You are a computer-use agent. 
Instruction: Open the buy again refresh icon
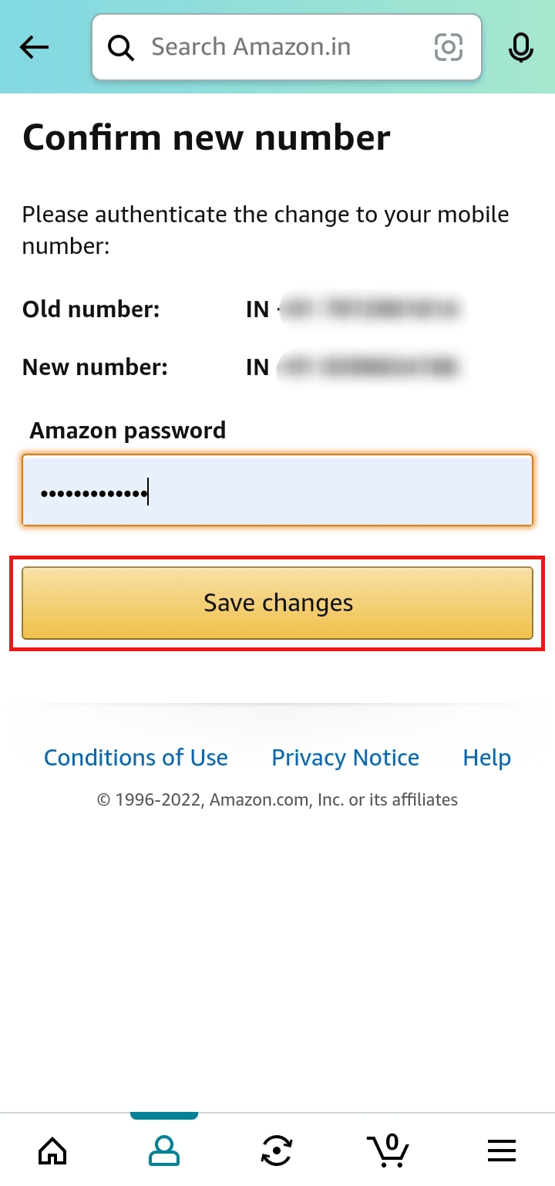277,1151
